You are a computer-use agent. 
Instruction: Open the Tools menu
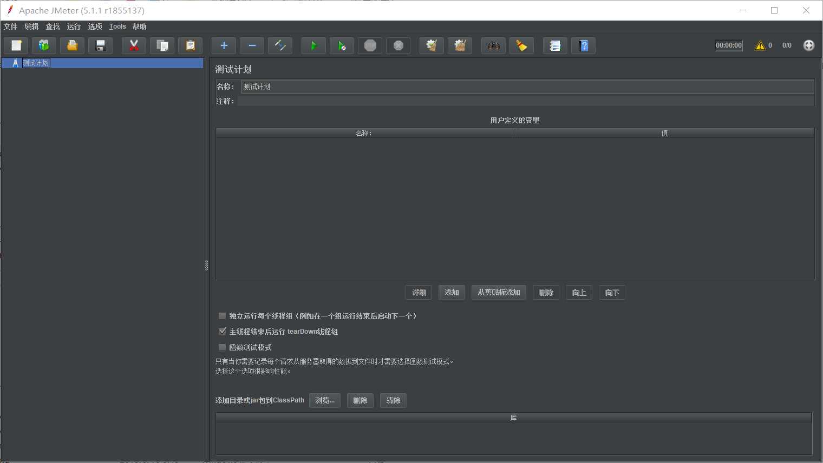tap(117, 27)
